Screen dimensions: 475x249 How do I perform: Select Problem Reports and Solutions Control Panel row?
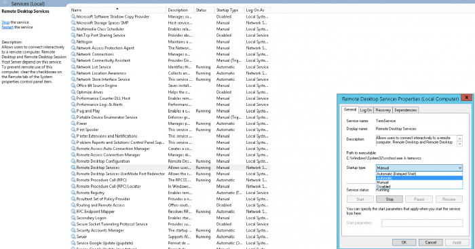click(x=170, y=142)
